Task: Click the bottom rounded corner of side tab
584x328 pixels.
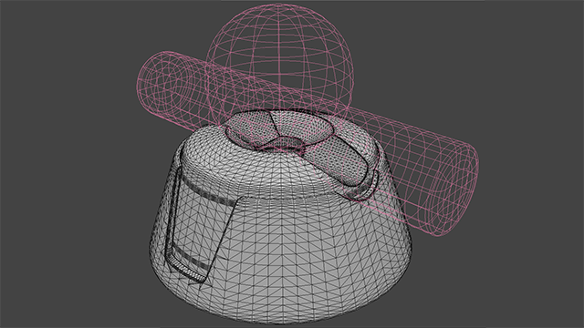Action: click(x=197, y=277)
